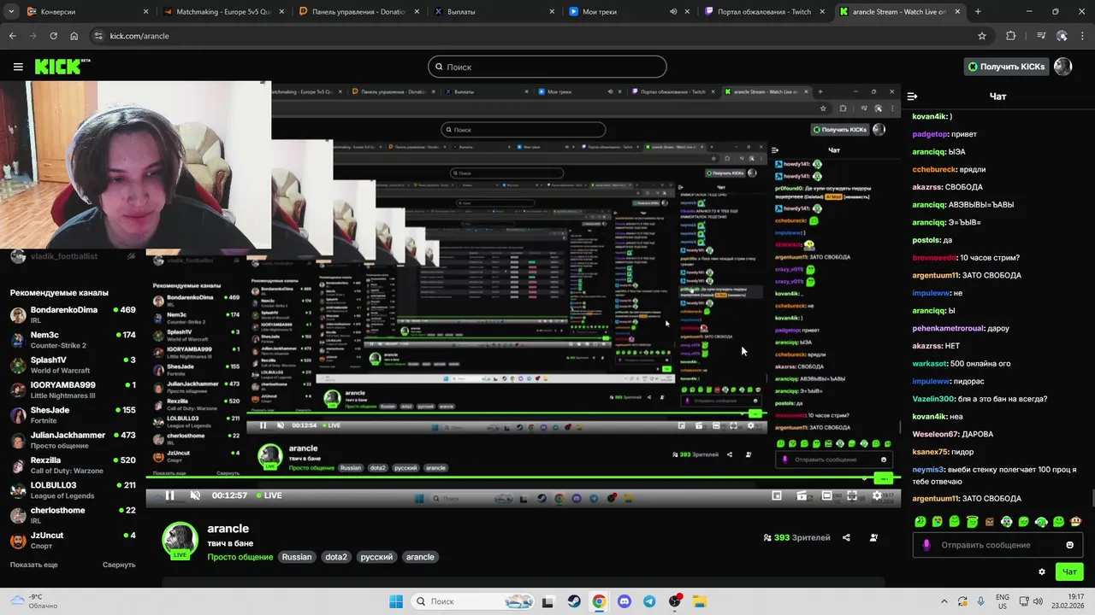Open JzUncut recommended channel
1095x615 pixels.
[73, 540]
